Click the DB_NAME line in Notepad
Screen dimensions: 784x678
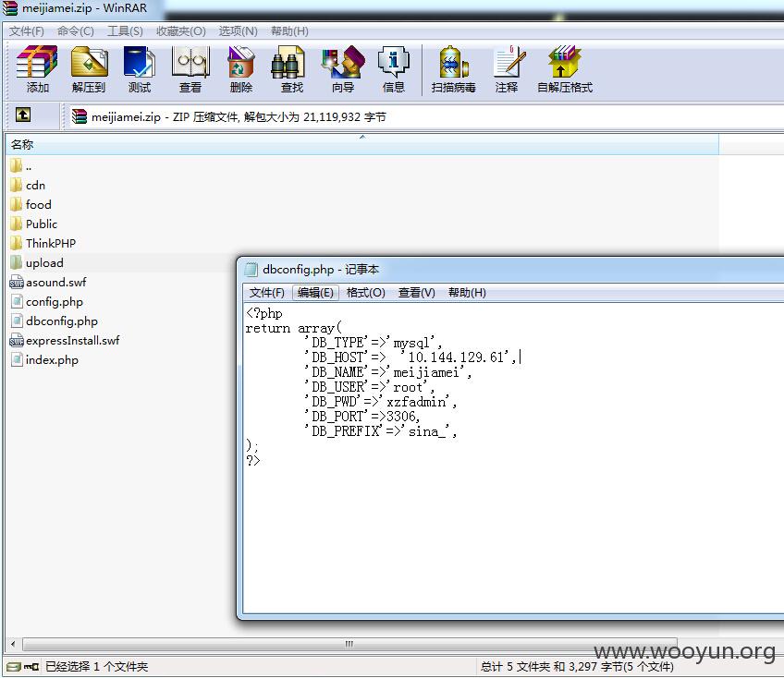pyautogui.click(x=387, y=372)
